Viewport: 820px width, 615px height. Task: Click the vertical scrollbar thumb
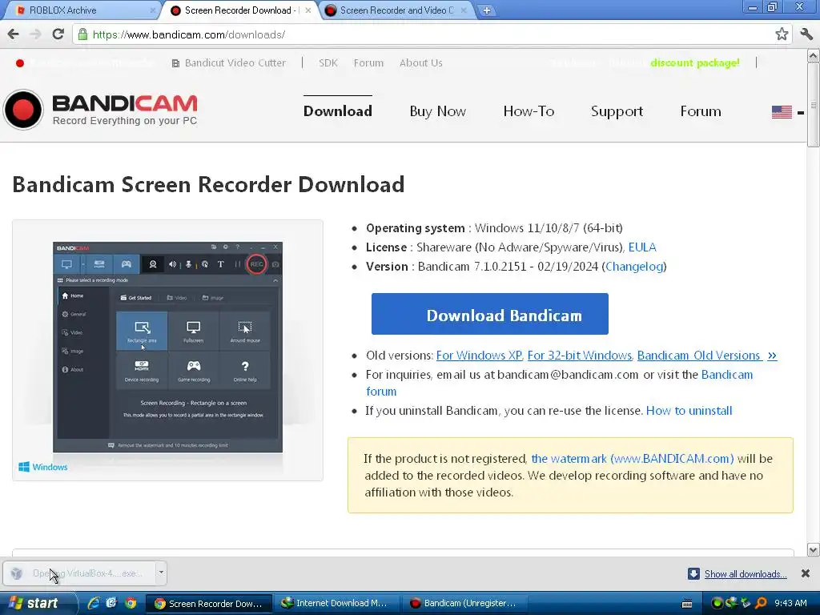click(814, 105)
